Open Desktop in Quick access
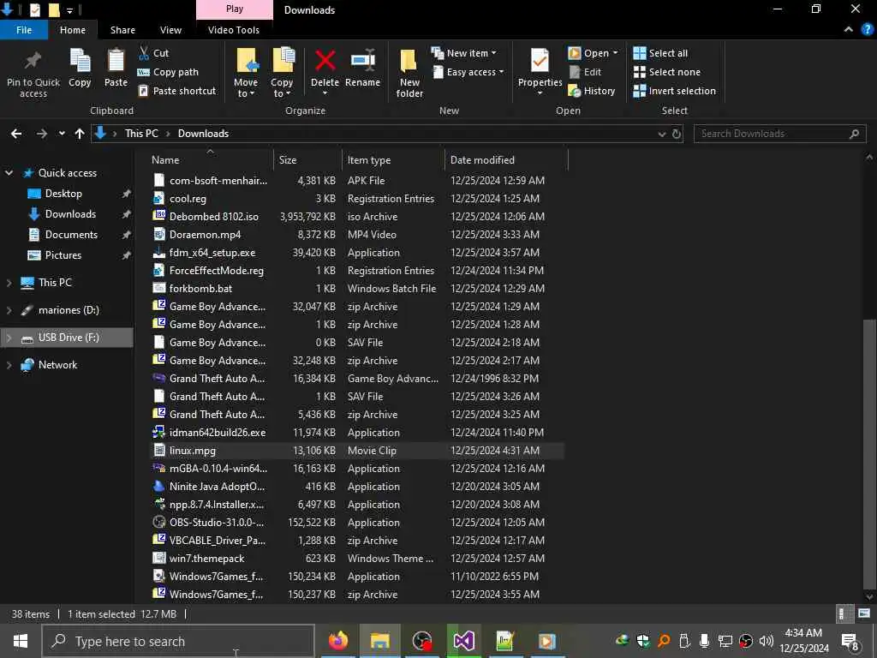 click(63, 194)
